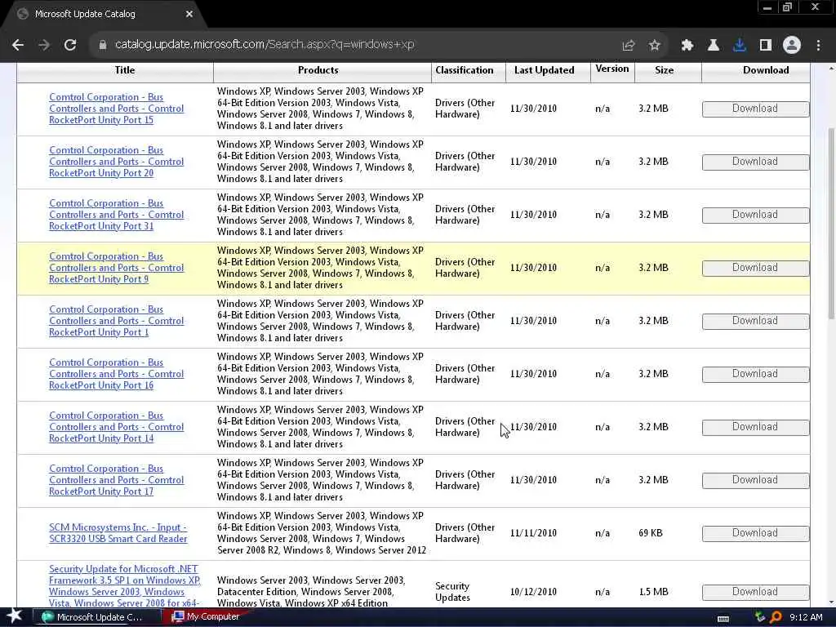
Task: Open Comtrol RocketPort Unity Port 20 link
Action: tap(116, 162)
